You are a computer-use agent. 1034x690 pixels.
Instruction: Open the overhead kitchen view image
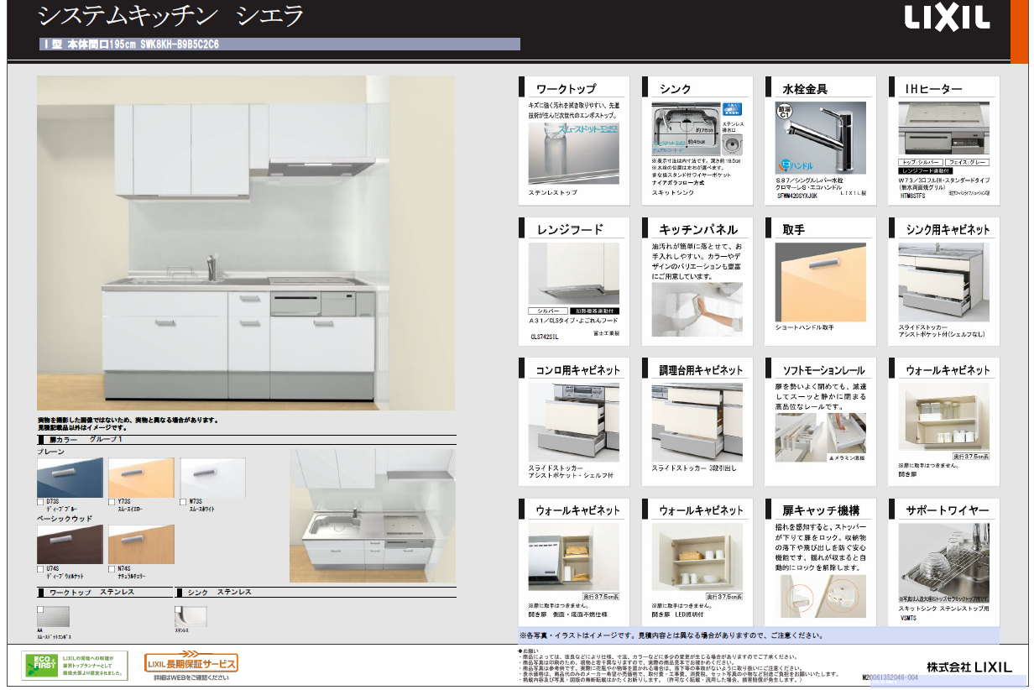click(373, 515)
